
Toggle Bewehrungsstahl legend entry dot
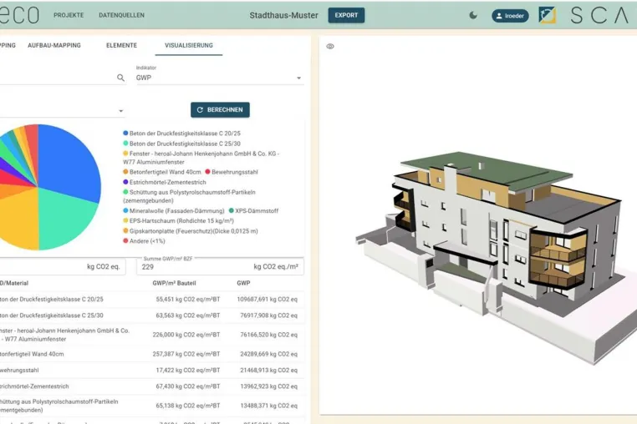point(207,172)
